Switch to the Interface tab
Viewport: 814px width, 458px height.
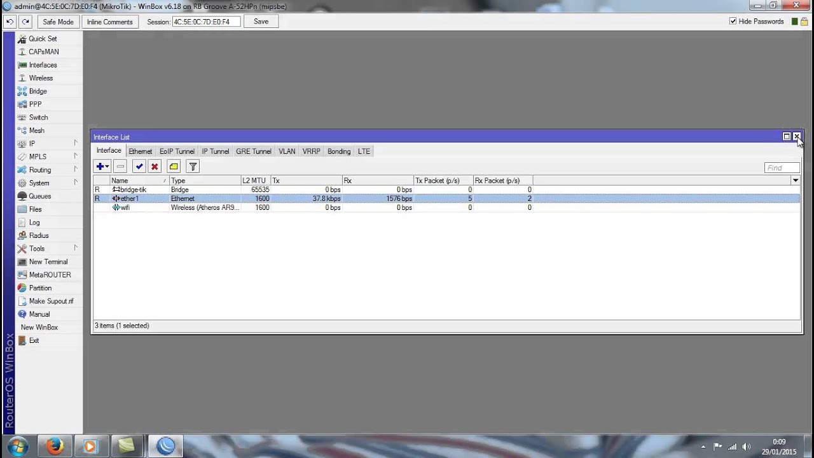click(x=109, y=151)
